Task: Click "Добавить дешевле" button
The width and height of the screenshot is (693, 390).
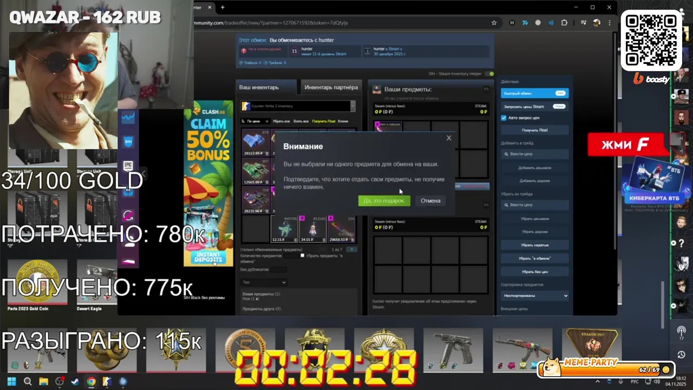Action: coord(534,168)
